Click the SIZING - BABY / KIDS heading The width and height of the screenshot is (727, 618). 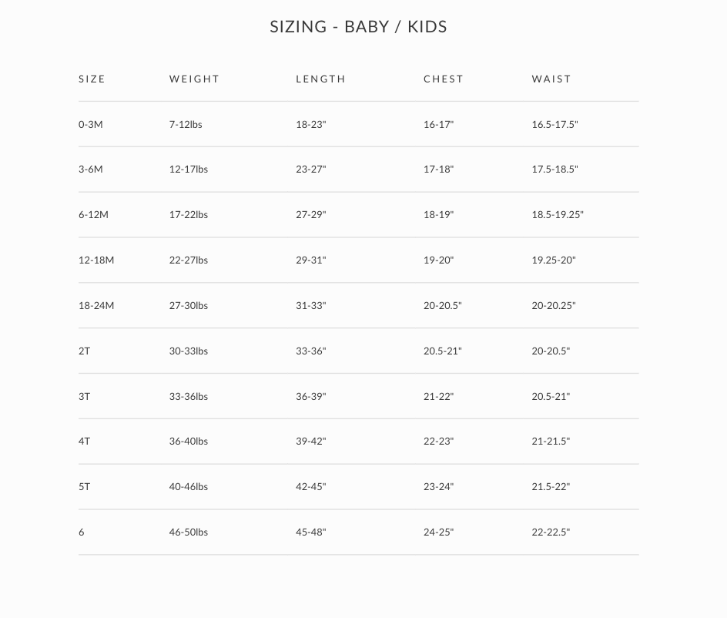(358, 27)
